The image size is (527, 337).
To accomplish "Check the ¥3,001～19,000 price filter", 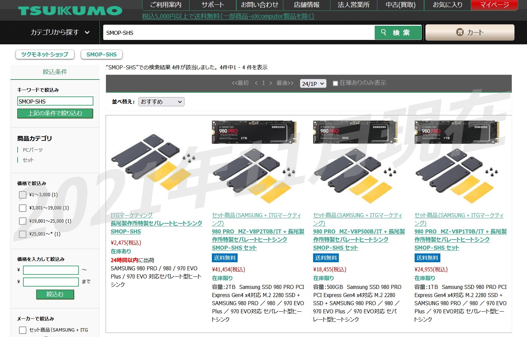I will [23, 208].
